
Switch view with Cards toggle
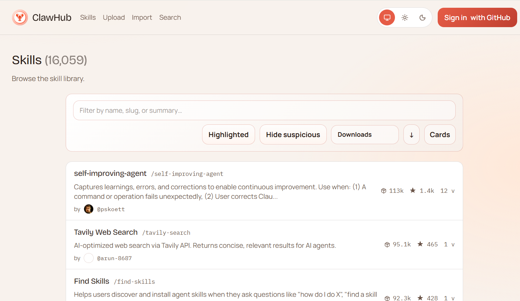440,135
